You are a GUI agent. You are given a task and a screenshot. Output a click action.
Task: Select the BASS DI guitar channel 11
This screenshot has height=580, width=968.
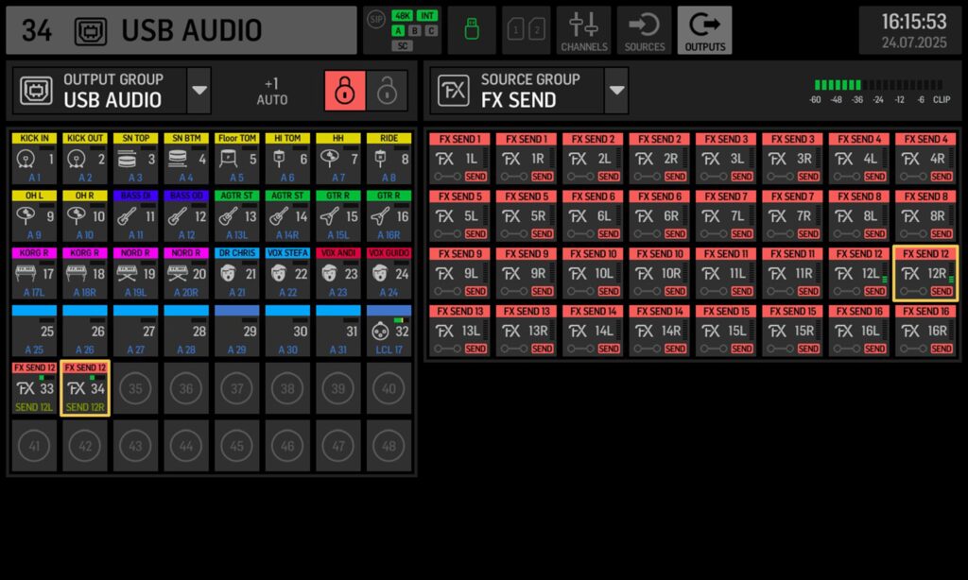tap(136, 214)
